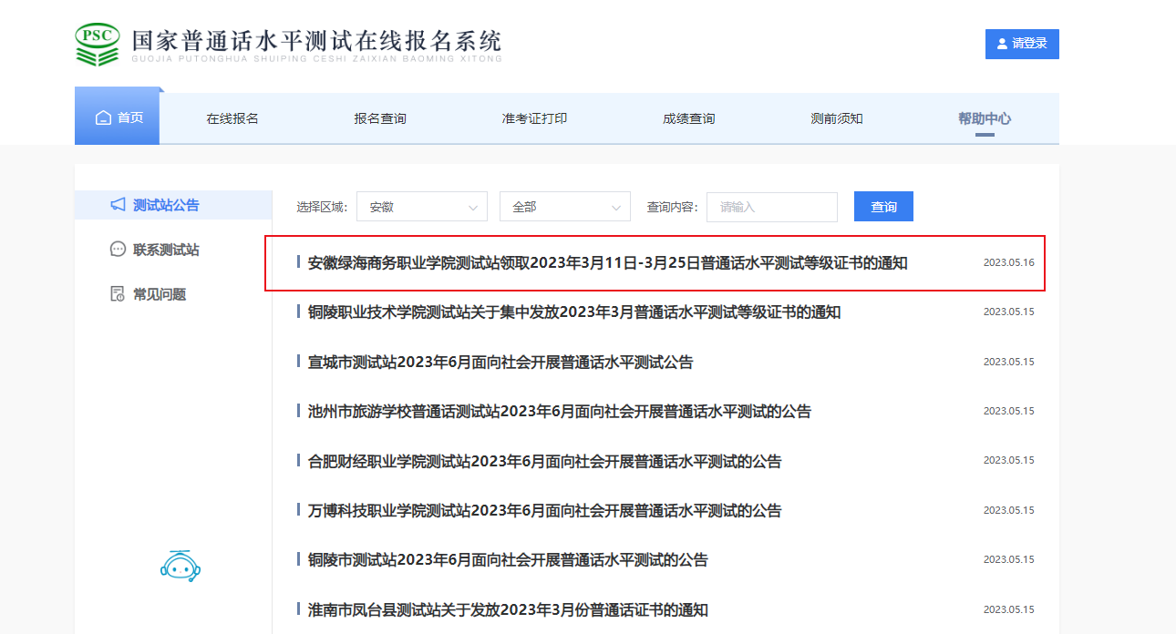Open the robot customer service assistant
Viewport: 1176px width, 634px height.
[x=180, y=566]
